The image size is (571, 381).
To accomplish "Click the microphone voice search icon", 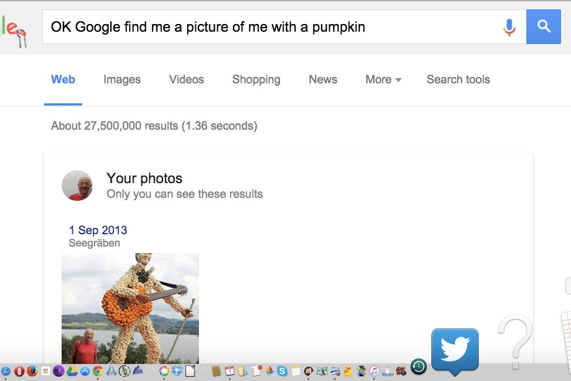I will click(509, 27).
